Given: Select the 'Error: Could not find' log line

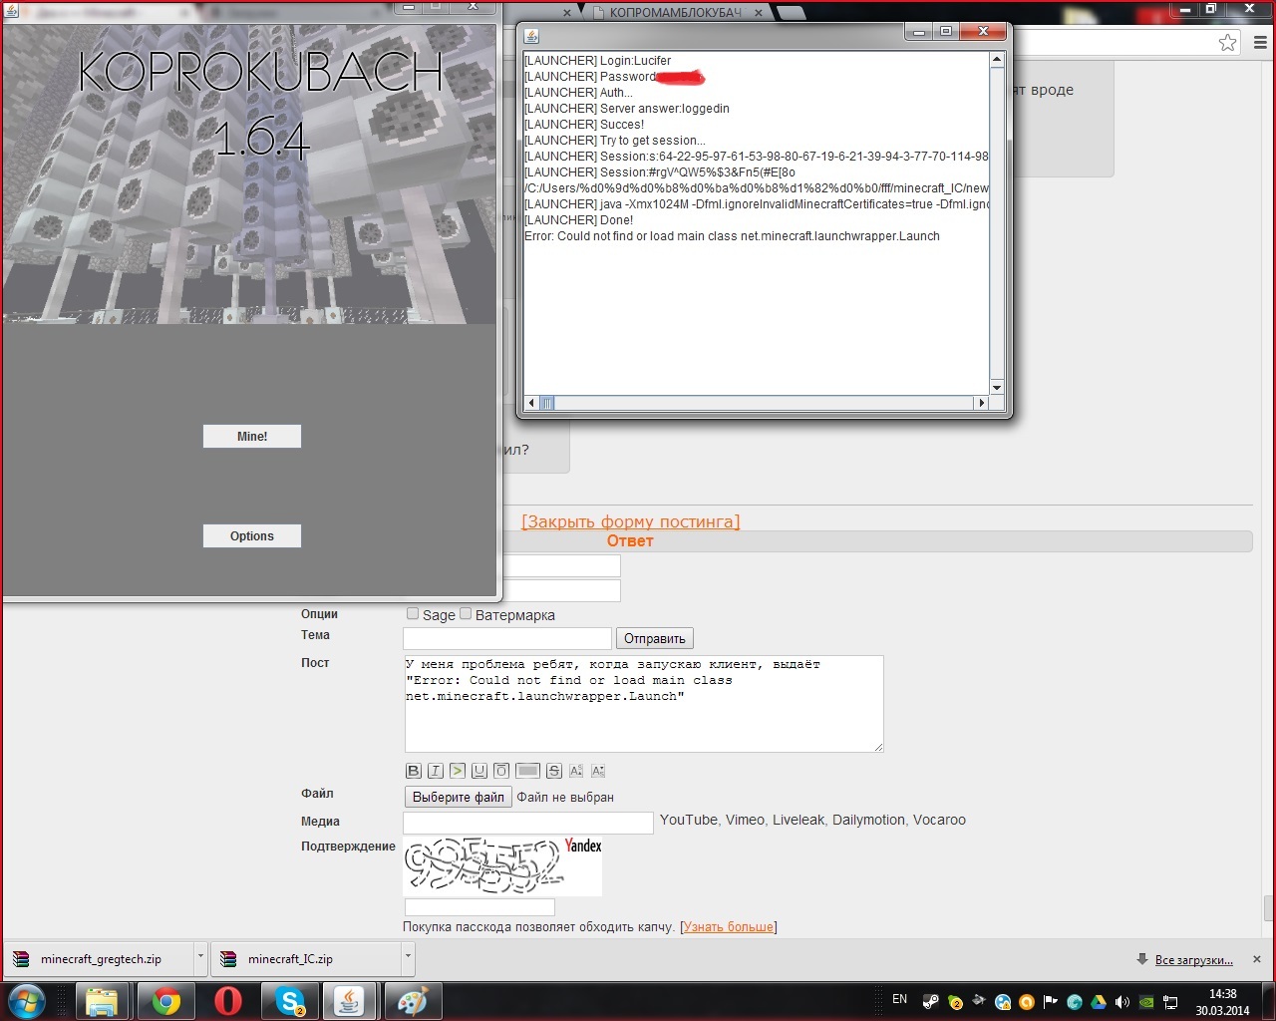Looking at the screenshot, I should click(x=733, y=236).
